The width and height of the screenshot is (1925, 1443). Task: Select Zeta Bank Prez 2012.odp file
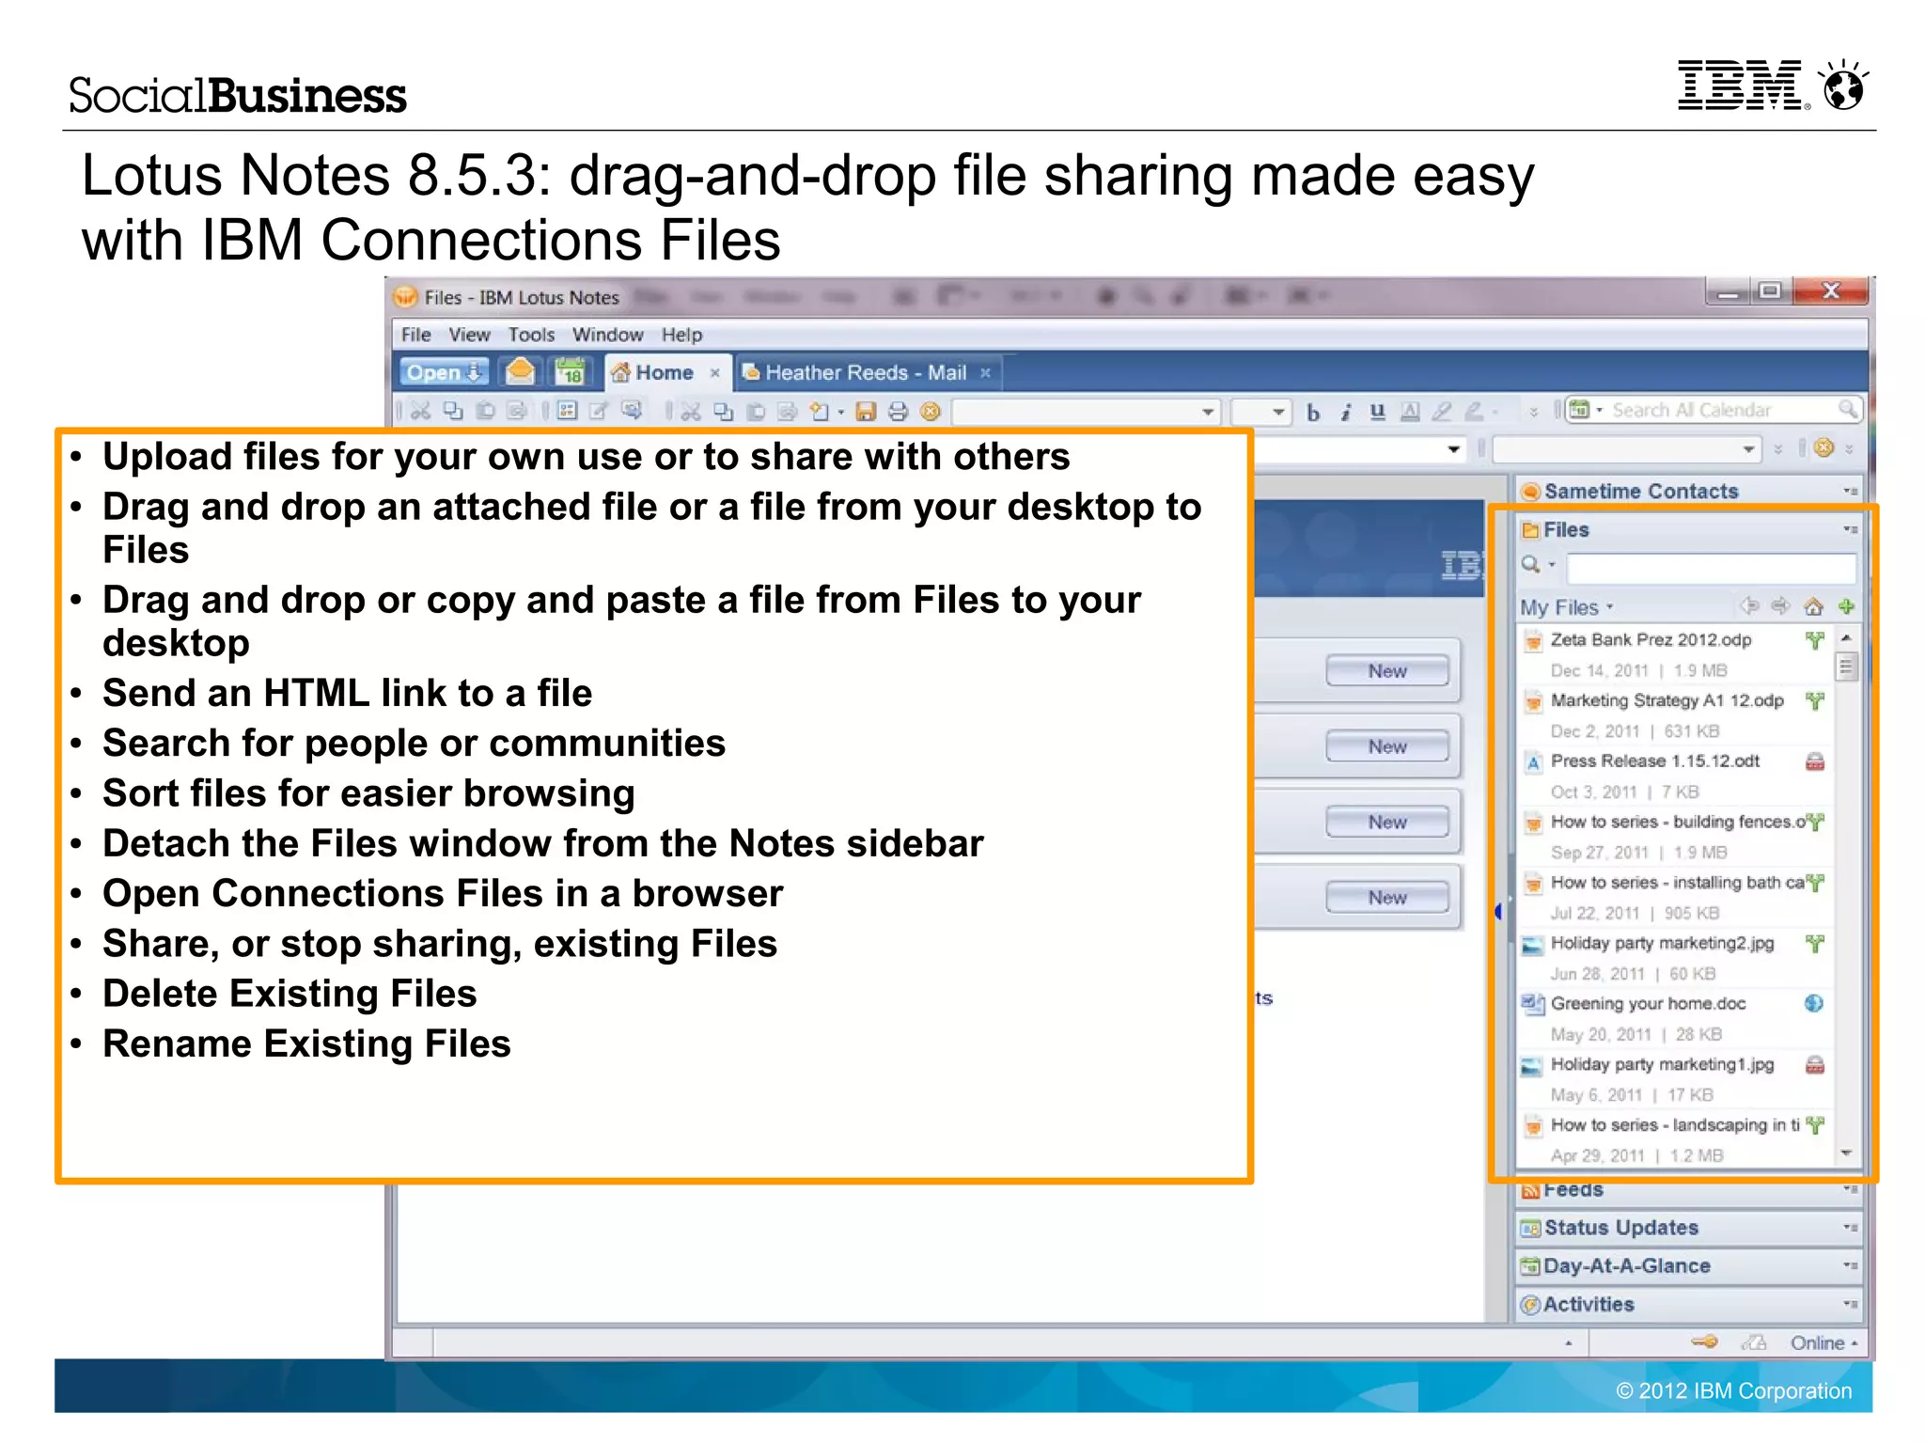(x=1675, y=654)
